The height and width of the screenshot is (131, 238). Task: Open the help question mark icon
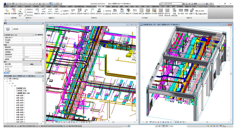click(x=211, y=4)
